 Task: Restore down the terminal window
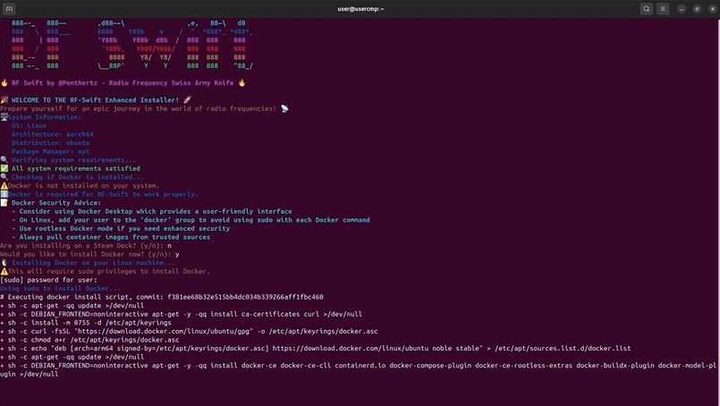697,9
